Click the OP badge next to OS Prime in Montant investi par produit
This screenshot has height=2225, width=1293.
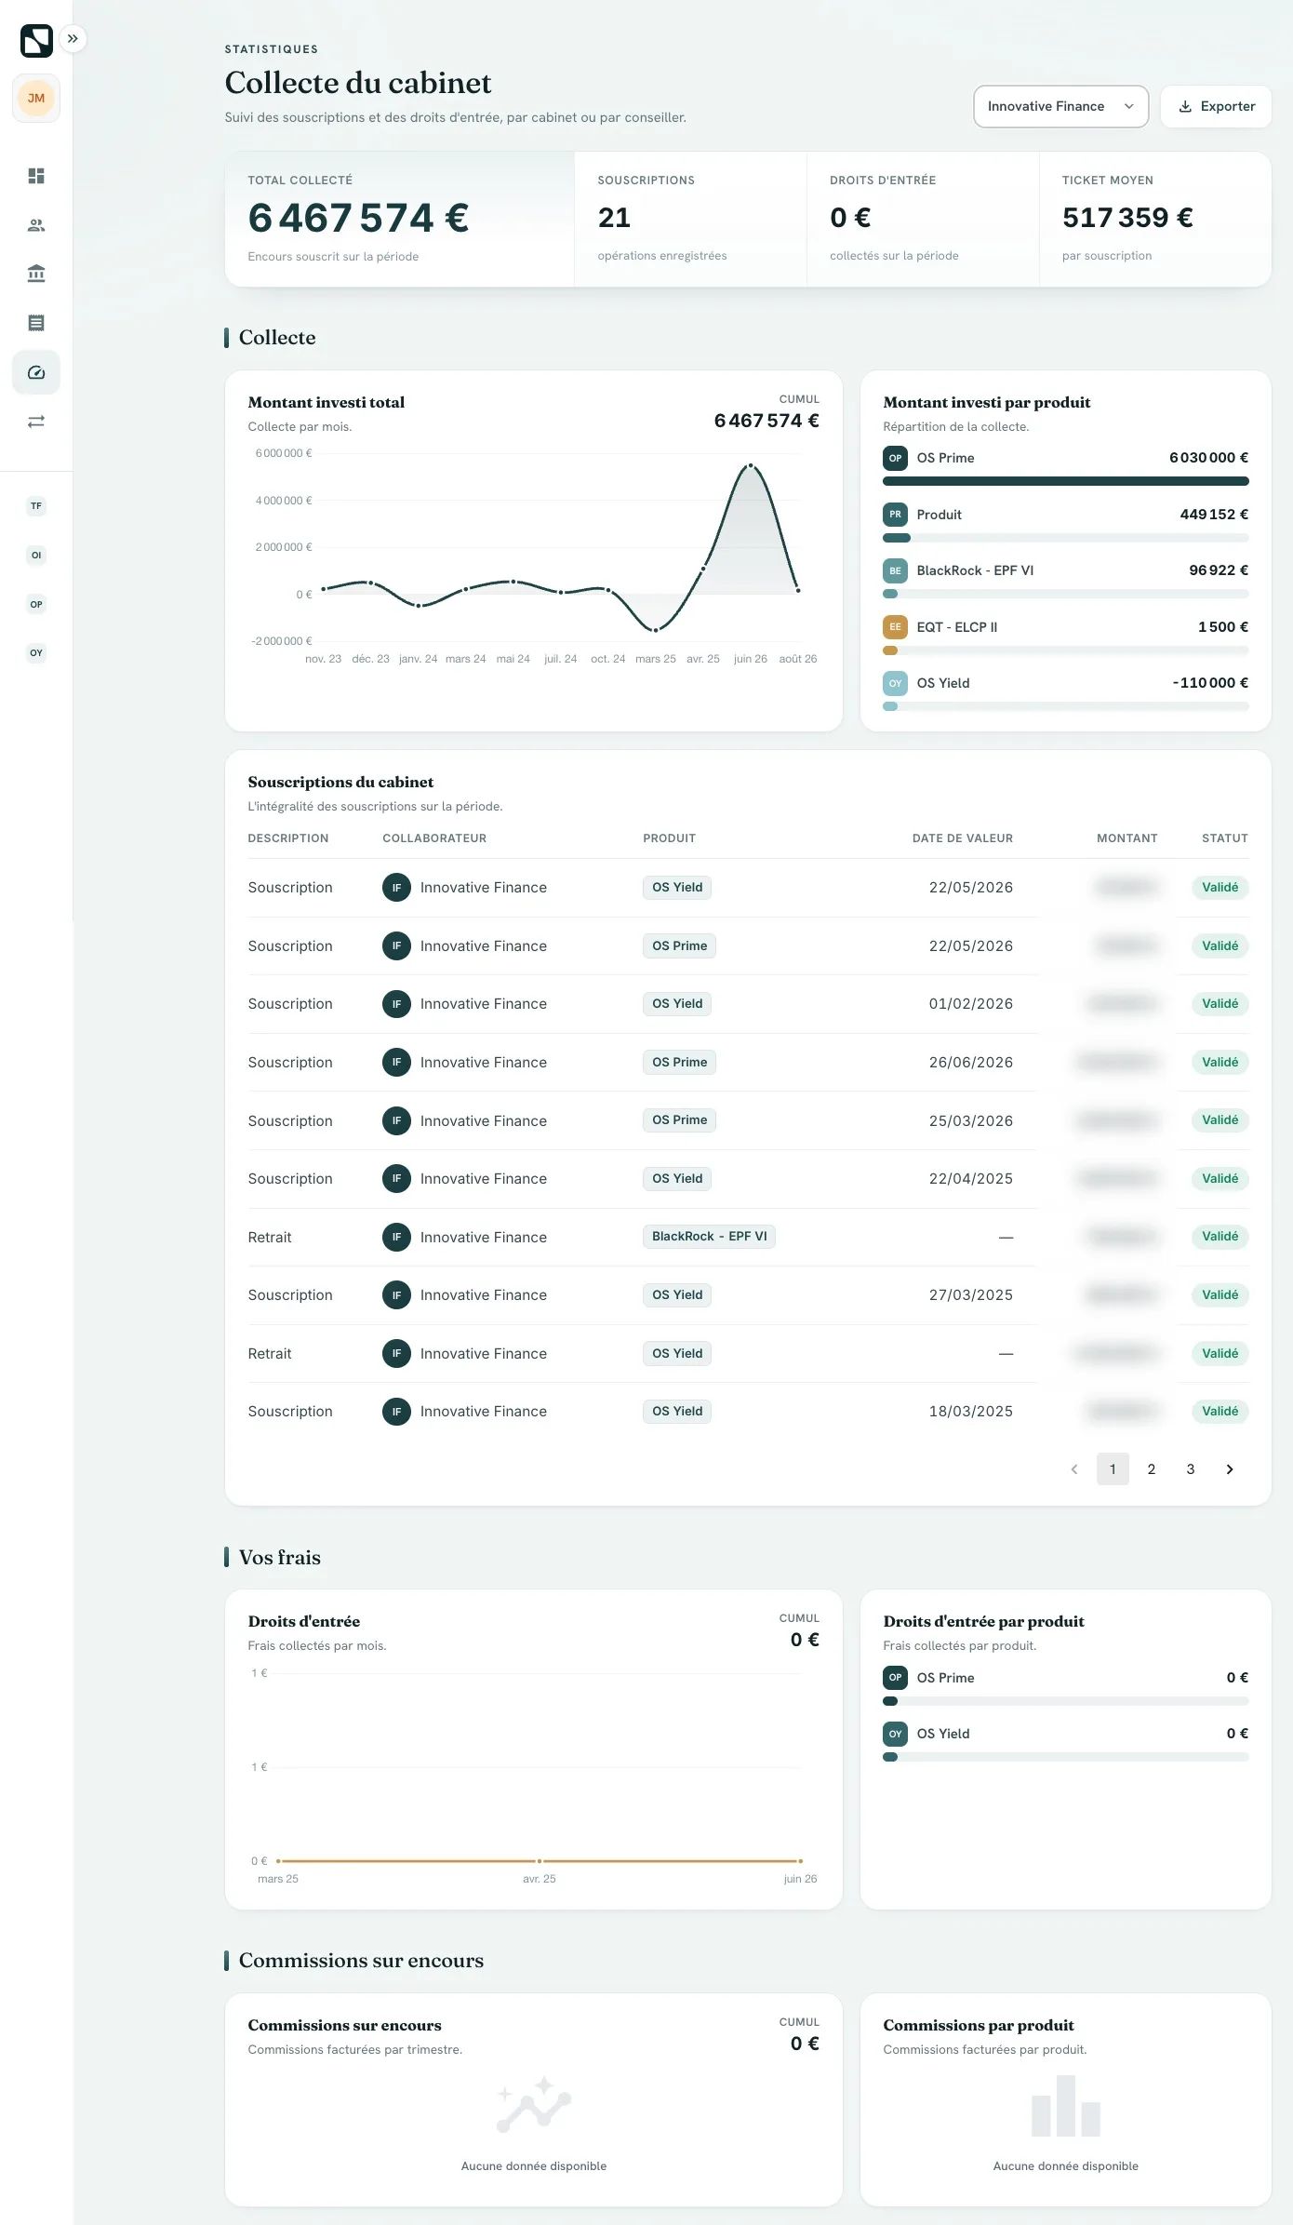pos(895,458)
